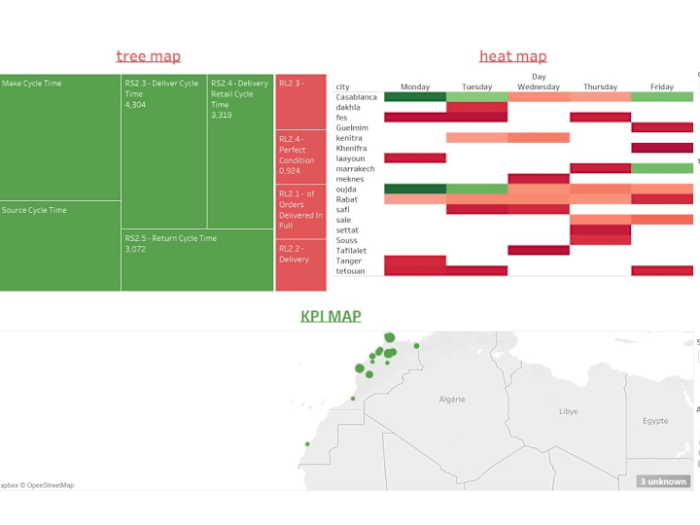Select the Thursday column header
Viewport: 700px width, 525px height.
(x=601, y=87)
